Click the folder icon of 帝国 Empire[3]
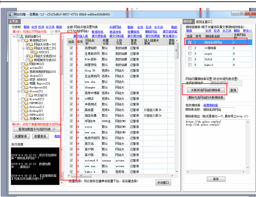The image size is (256, 197). 26,83
